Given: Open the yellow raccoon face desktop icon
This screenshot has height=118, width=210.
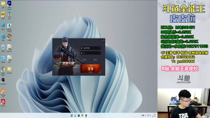Looking at the screenshot, I should pyautogui.click(x=3, y=14).
